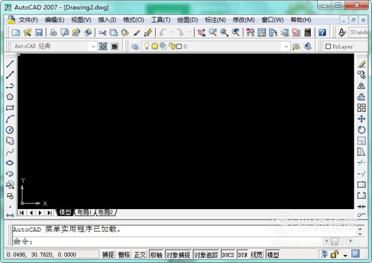
Task: Toggle 对象捕捉 object snap
Action: coord(178,254)
